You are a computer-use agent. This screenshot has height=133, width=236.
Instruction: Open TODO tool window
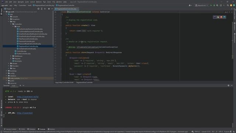(x=22, y=129)
